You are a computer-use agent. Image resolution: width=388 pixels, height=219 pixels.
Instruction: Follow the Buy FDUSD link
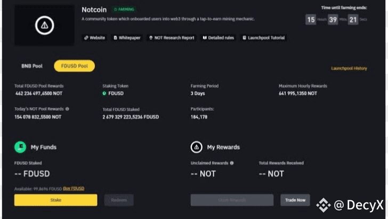tap(74, 189)
